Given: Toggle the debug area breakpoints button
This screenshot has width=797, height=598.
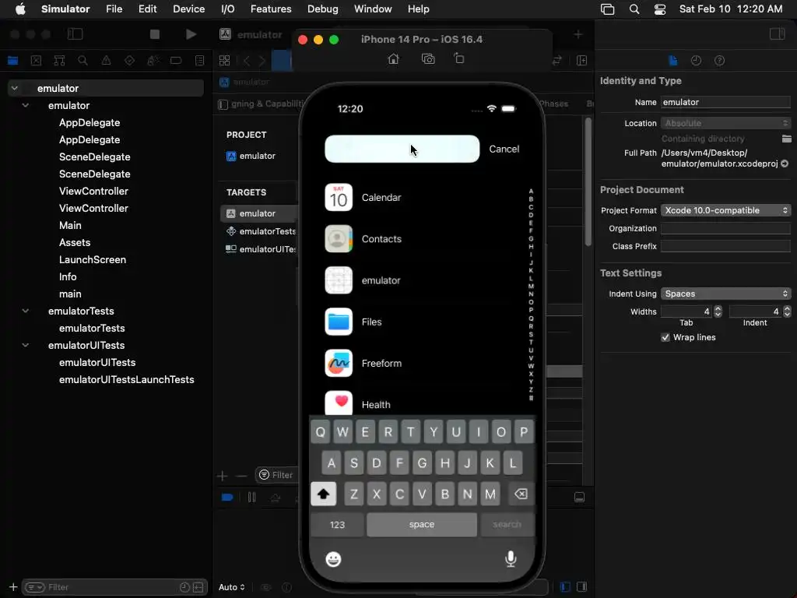Looking at the screenshot, I should click(227, 498).
